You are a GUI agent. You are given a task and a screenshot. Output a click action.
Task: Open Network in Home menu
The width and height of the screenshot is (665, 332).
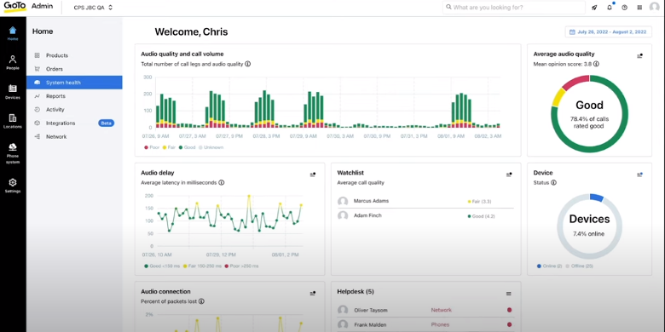click(75, 137)
